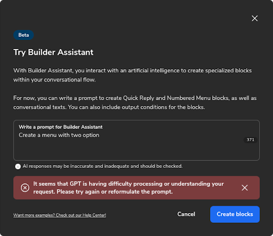The image size is (273, 236).
Task: Click the Try Builder Assistant heading
Action: click(x=53, y=52)
